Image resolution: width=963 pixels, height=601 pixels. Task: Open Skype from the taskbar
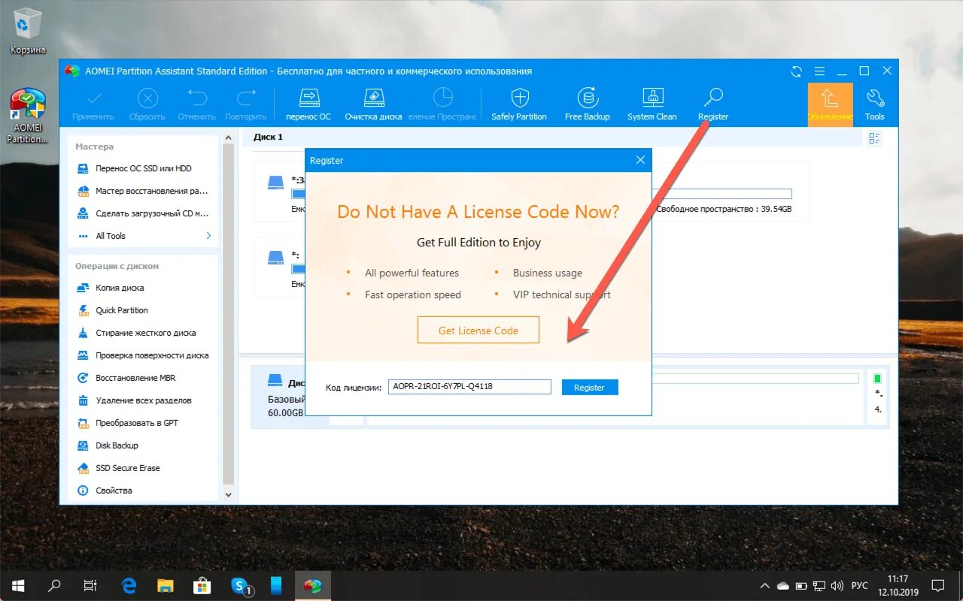pos(239,585)
